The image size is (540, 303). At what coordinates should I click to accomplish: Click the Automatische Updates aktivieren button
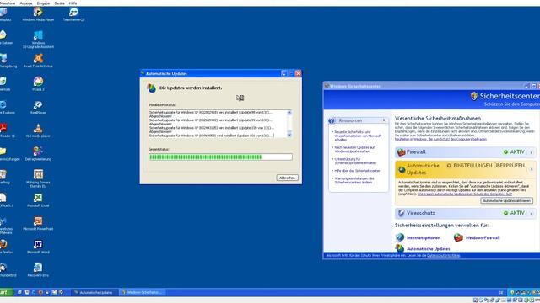point(506,200)
